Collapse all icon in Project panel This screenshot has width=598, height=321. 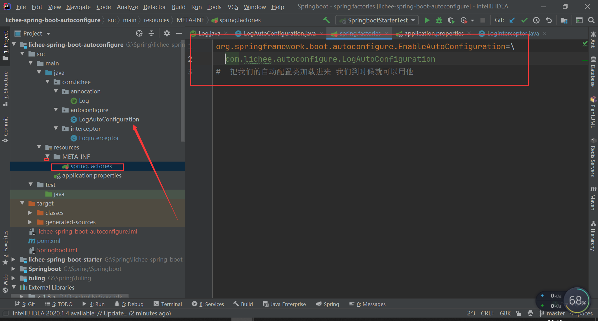[x=151, y=33]
